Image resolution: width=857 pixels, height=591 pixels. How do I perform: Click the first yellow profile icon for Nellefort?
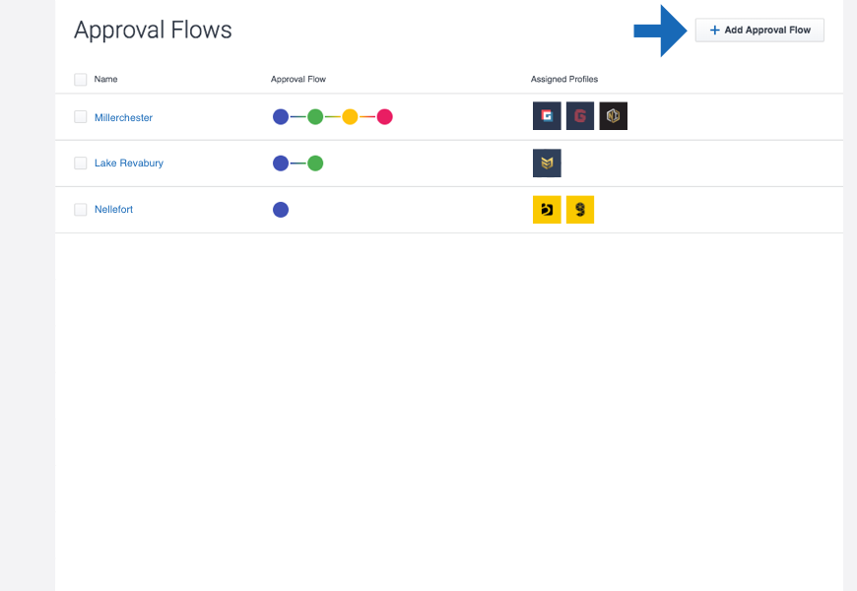tap(547, 210)
